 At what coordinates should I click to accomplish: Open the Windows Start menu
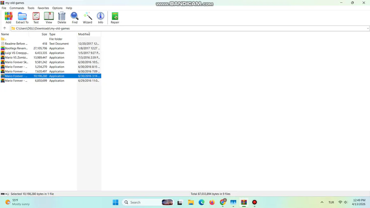tap(116, 202)
